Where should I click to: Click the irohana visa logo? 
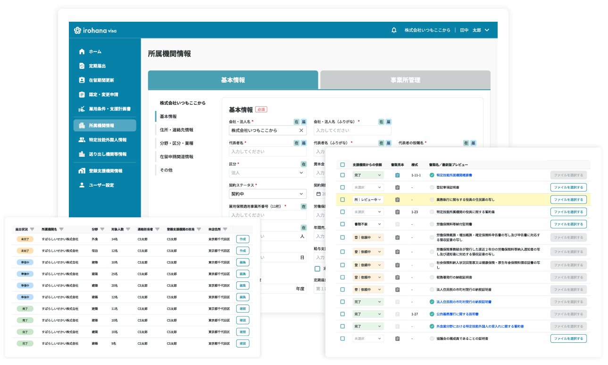[95, 30]
